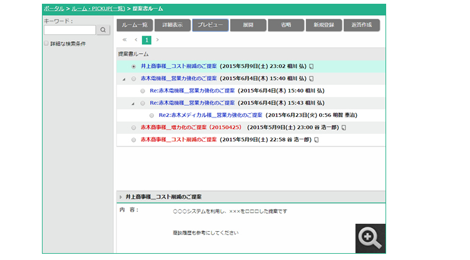Go to first page with double-arrow icon
Image resolution: width=470 pixels, height=260 pixels.
pyautogui.click(x=125, y=40)
